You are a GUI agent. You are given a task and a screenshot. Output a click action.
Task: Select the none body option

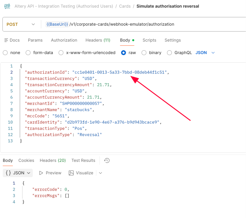(x=5, y=53)
